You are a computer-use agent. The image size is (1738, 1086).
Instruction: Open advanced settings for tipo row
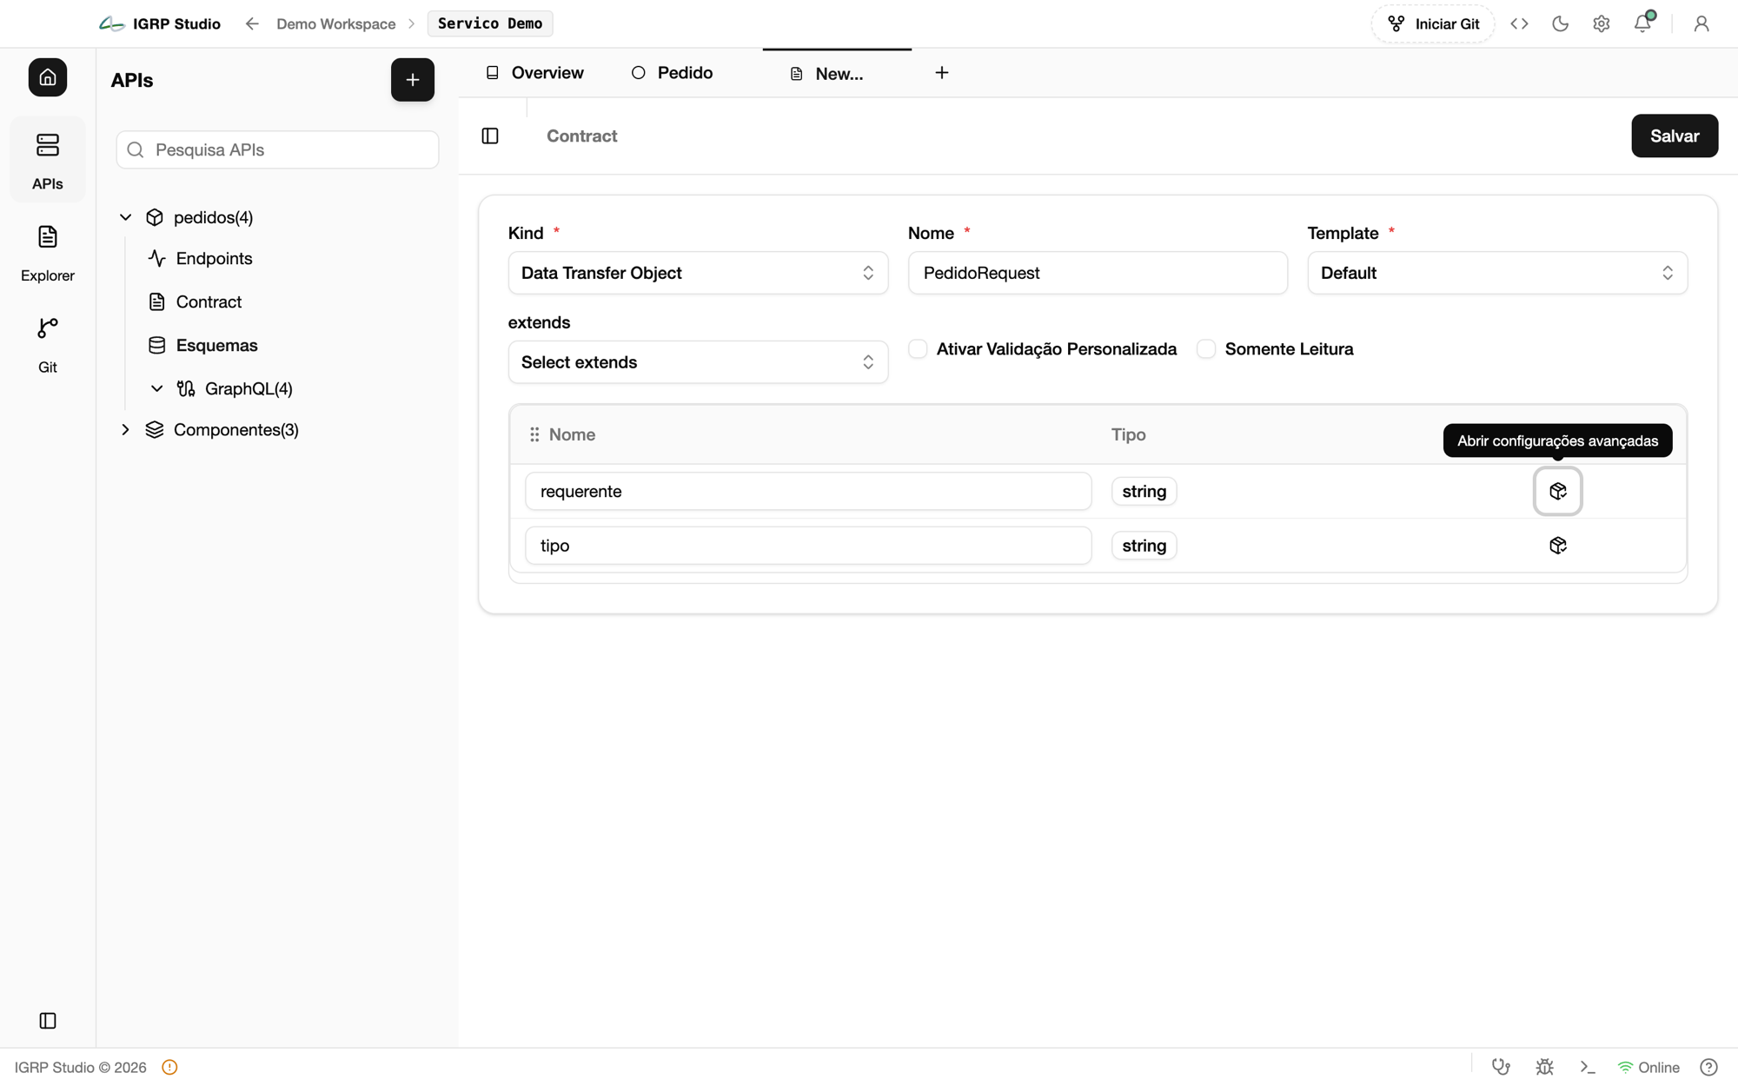pos(1557,546)
